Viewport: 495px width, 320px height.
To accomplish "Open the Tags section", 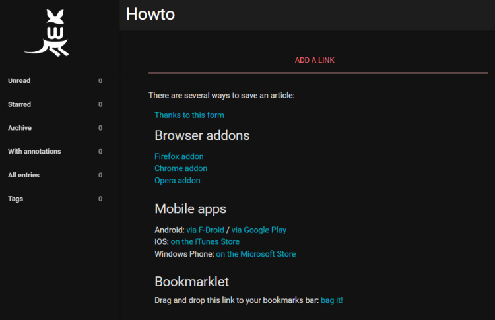I will click(15, 199).
